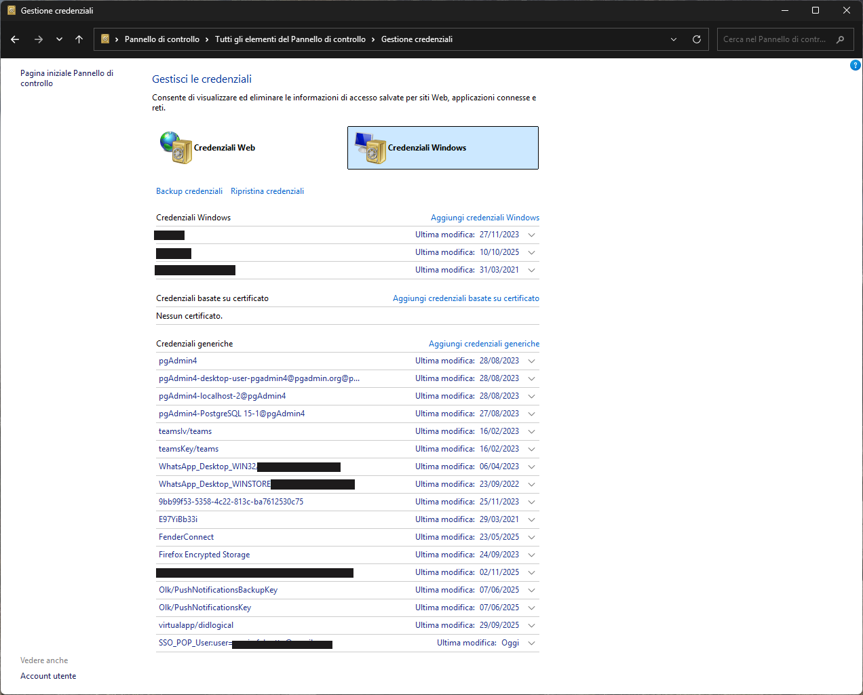
Task: Expand WhatsApp_Desktop_WIN32 chevron
Action: click(531, 466)
